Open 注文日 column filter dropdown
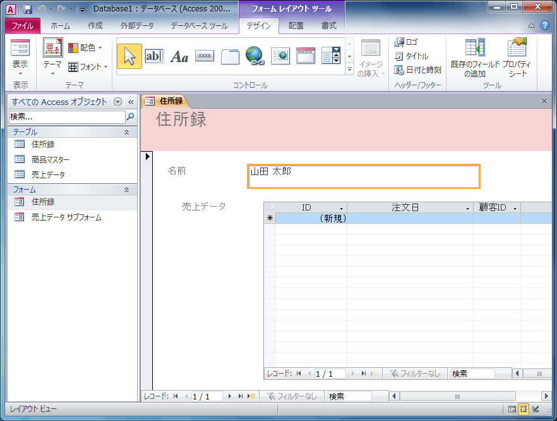The height and width of the screenshot is (421, 557). (x=467, y=209)
